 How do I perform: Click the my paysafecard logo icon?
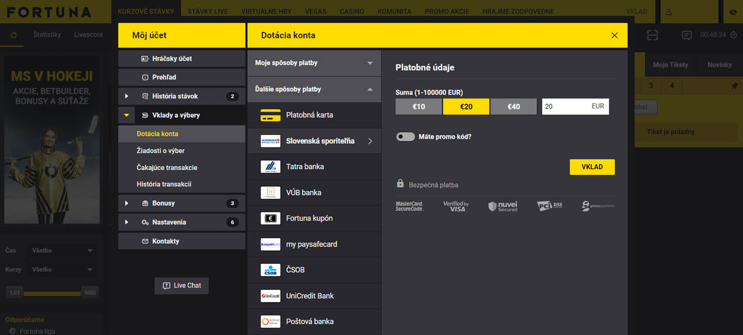[x=270, y=244]
